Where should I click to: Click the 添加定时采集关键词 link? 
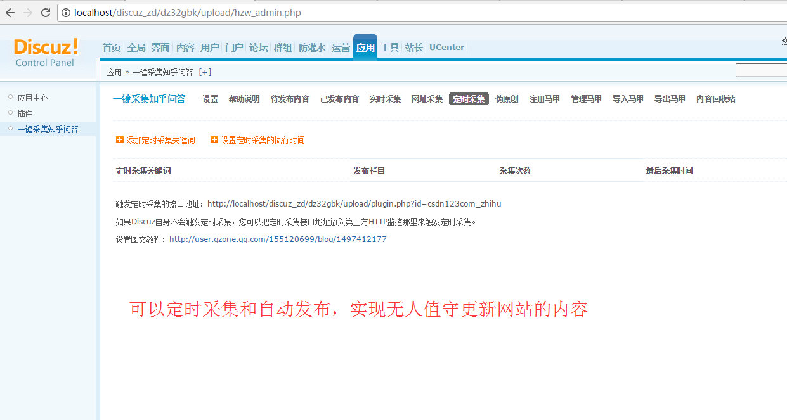click(x=161, y=140)
